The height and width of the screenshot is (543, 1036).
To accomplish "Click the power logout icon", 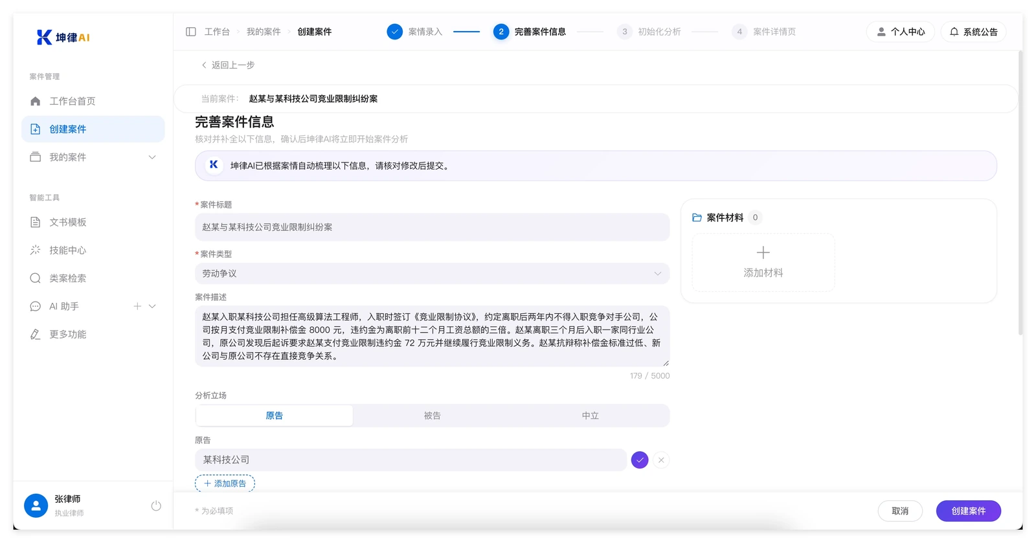I will (156, 505).
